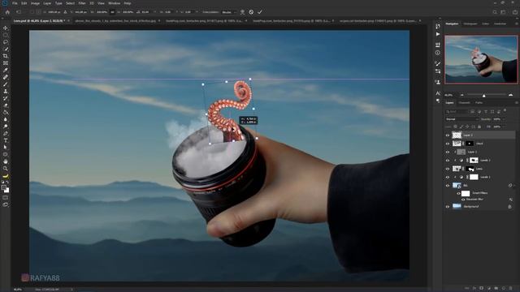Toggle maintain aspect ratio link

(x=112, y=12)
